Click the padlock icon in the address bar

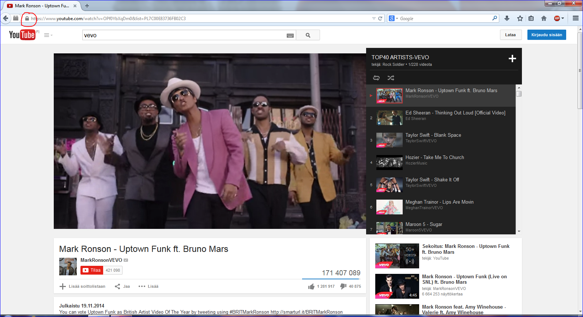[27, 18]
